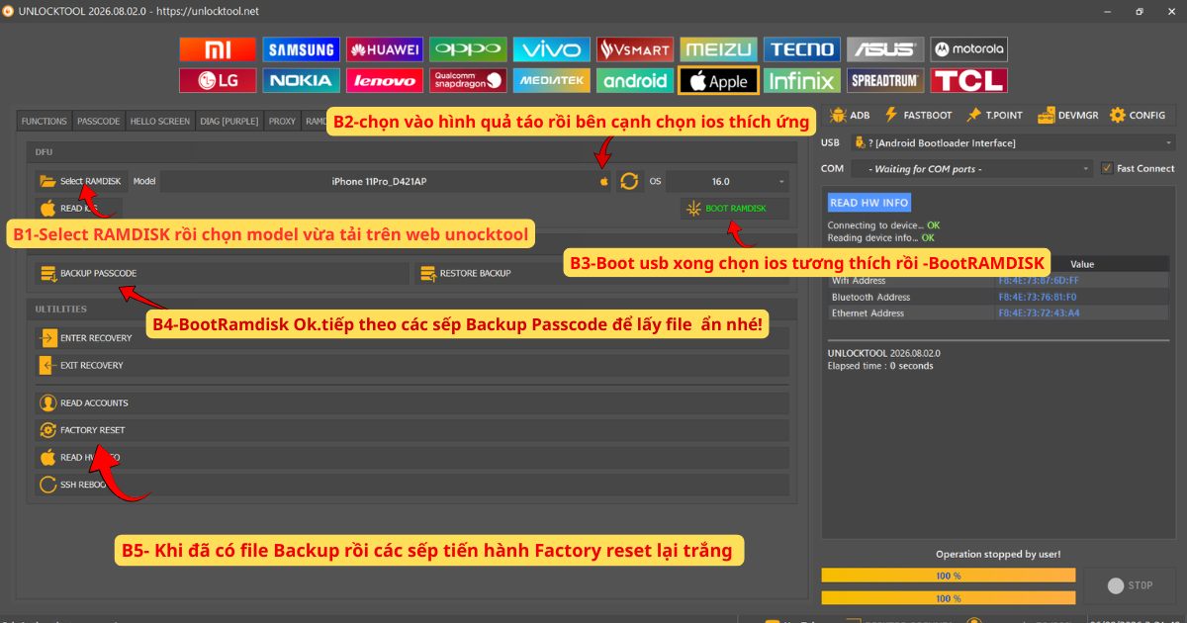The width and height of the screenshot is (1187, 623).
Task: Click 'Operation stopped by user!' status text
Action: (998, 554)
